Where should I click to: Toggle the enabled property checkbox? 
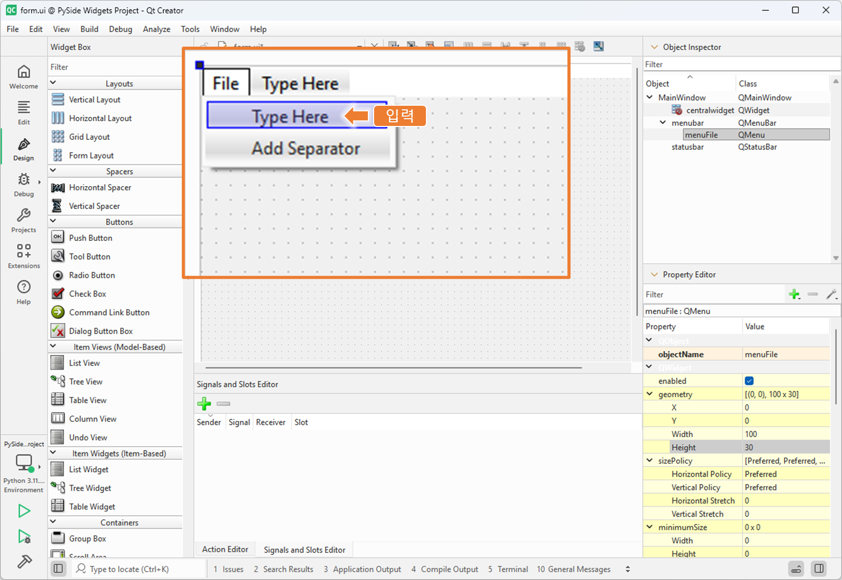(749, 381)
